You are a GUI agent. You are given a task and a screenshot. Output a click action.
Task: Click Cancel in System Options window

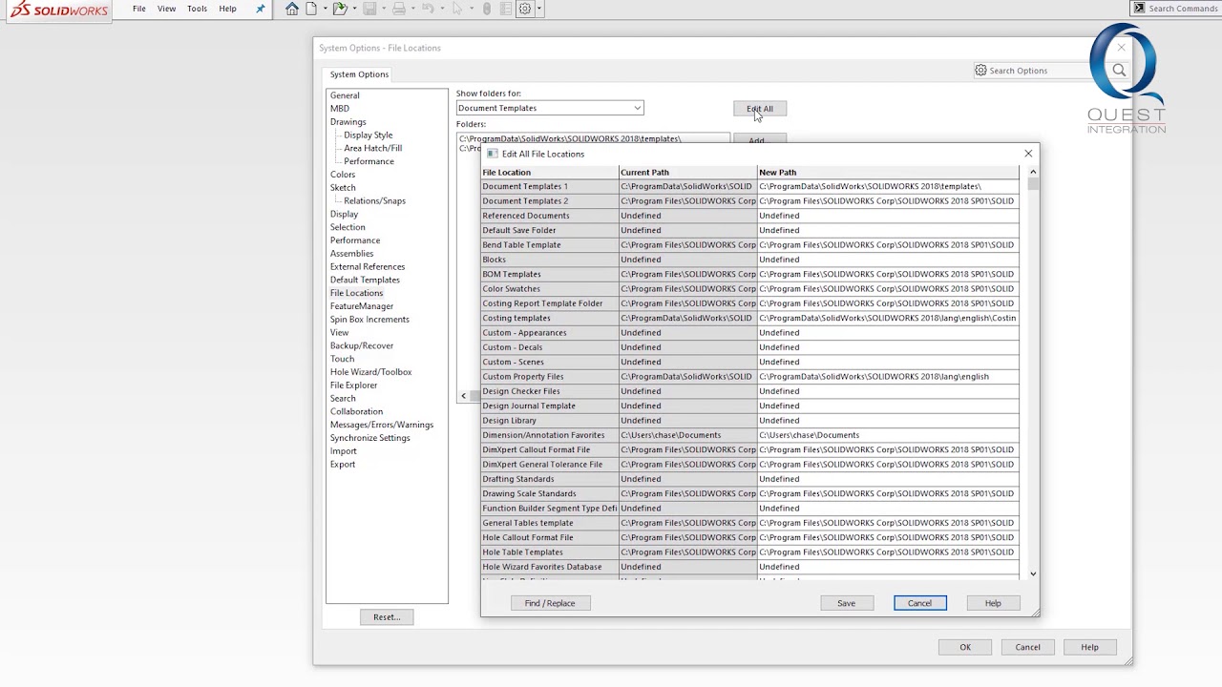point(1027,647)
